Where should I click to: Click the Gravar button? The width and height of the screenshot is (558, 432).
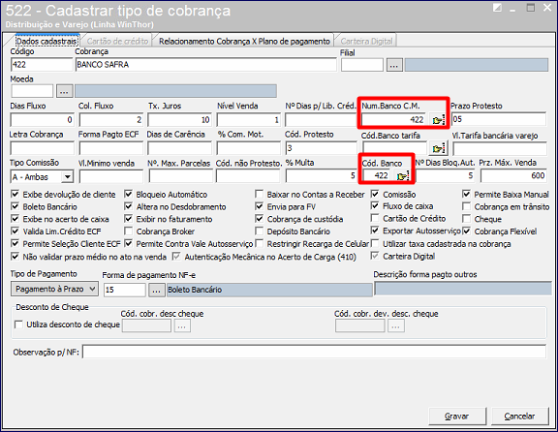[457, 416]
